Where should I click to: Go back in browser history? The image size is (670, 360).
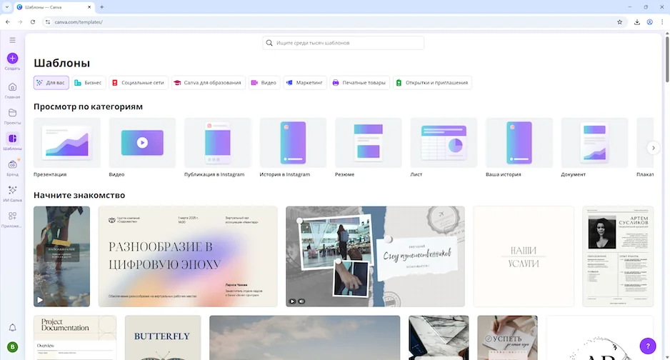tap(8, 21)
